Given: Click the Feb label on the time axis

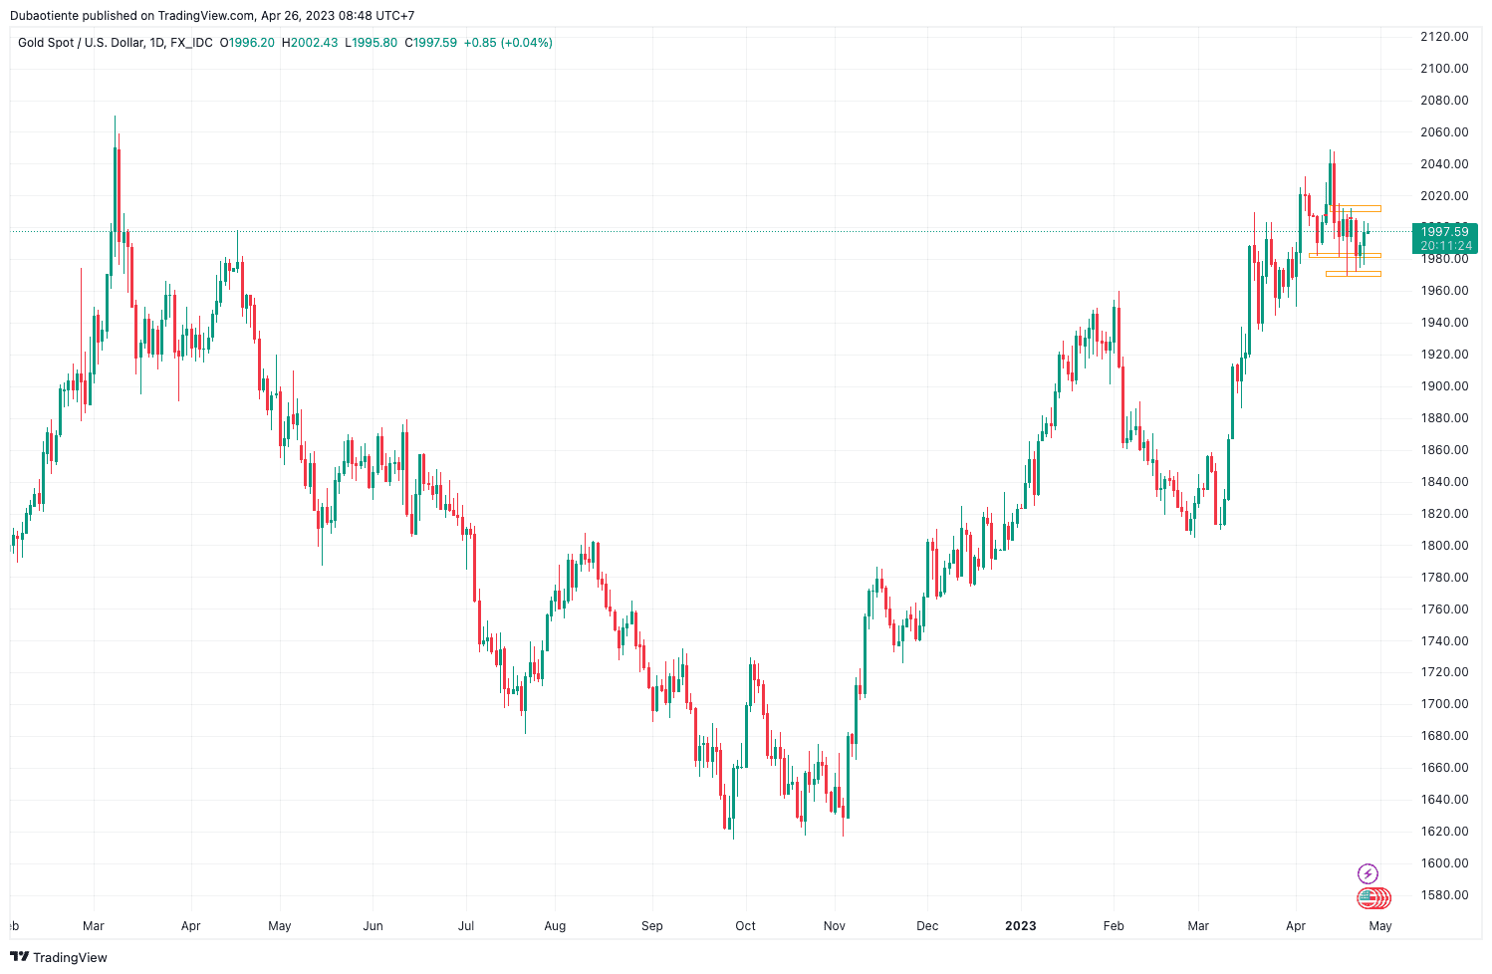Looking at the screenshot, I should (x=1114, y=926).
